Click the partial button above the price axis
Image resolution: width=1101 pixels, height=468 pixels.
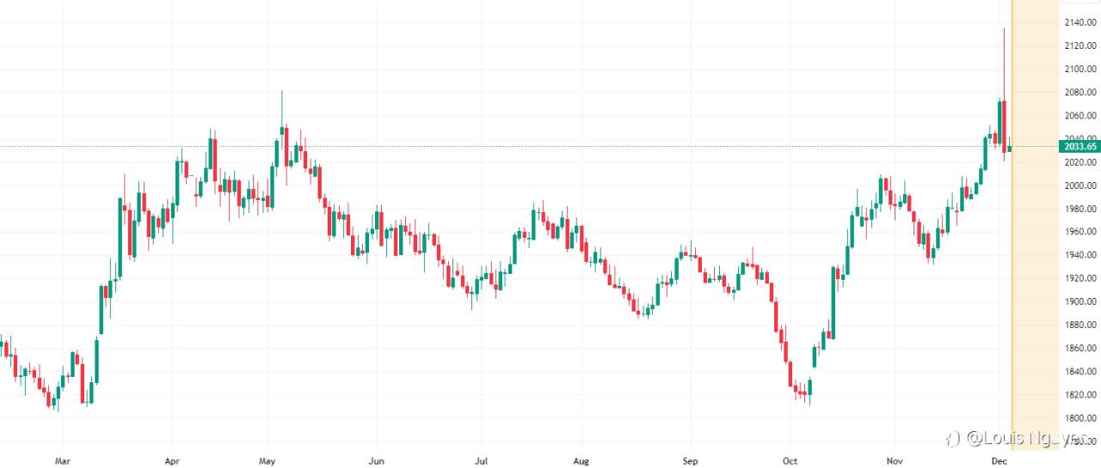1079,3
